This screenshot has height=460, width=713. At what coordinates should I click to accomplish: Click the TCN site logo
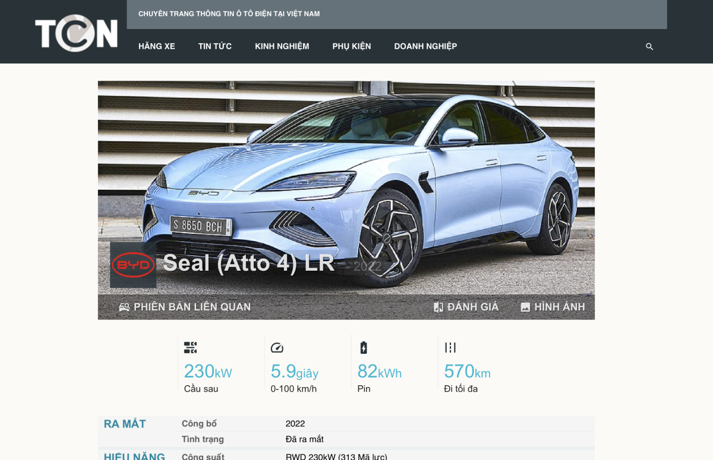pyautogui.click(x=76, y=33)
